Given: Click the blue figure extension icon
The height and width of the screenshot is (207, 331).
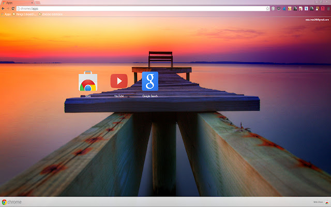Looking at the screenshot, I should click(x=284, y=8).
